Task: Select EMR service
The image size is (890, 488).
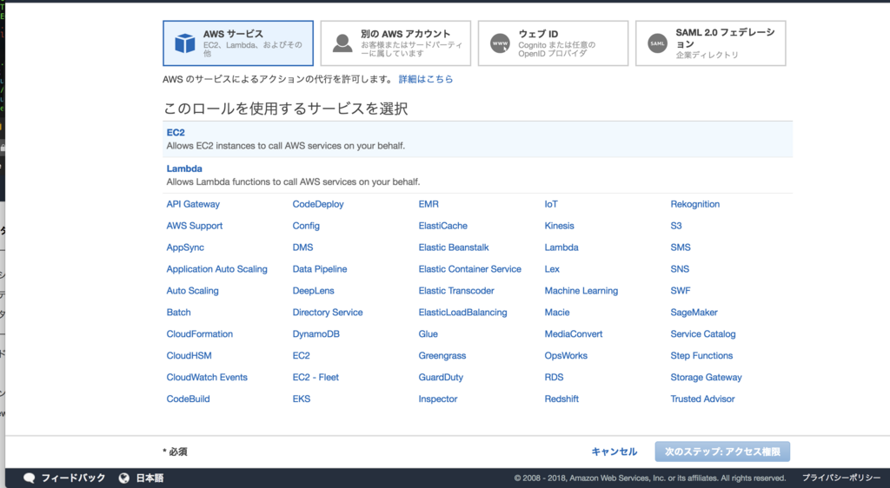Action: pos(428,204)
